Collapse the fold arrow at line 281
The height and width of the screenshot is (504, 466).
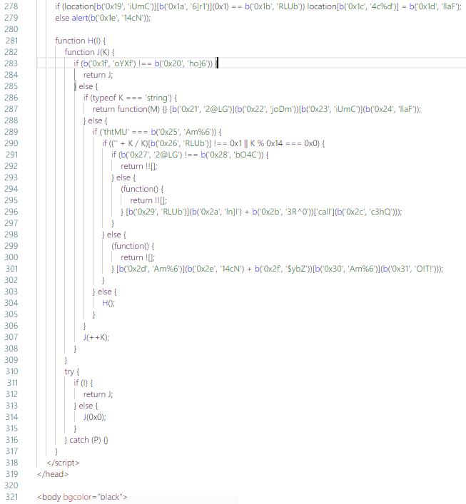point(29,41)
